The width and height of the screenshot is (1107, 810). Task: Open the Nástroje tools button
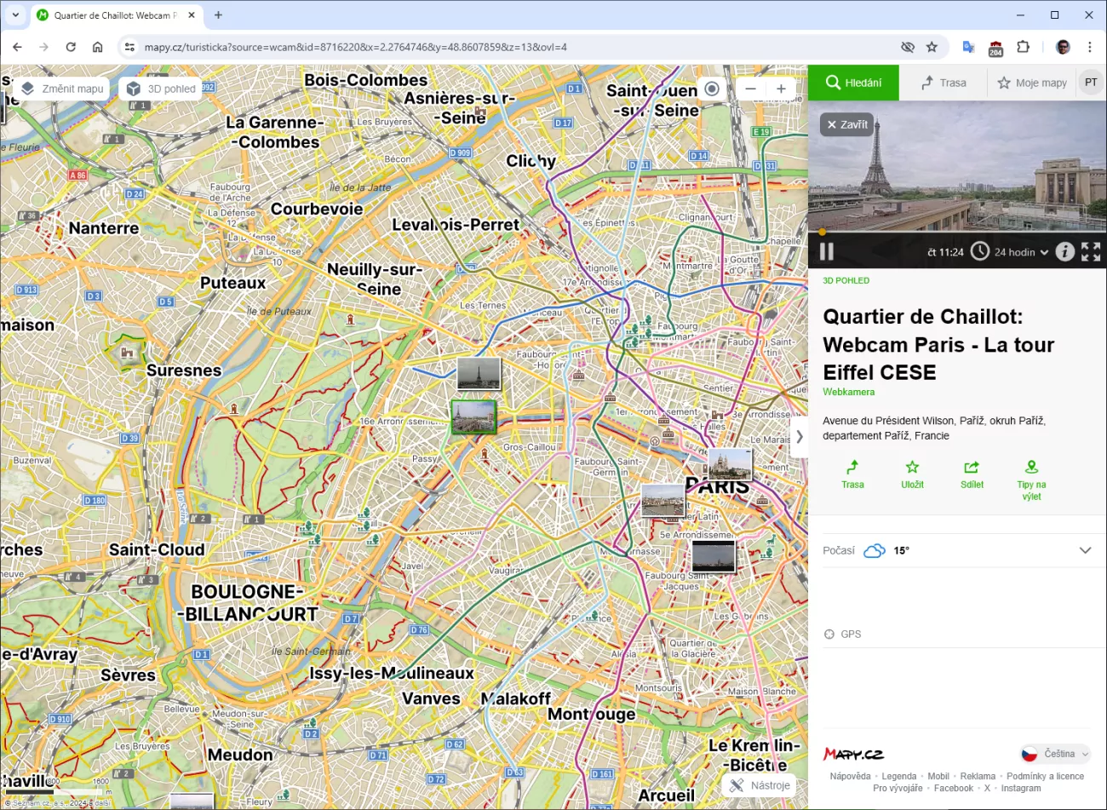(x=760, y=785)
